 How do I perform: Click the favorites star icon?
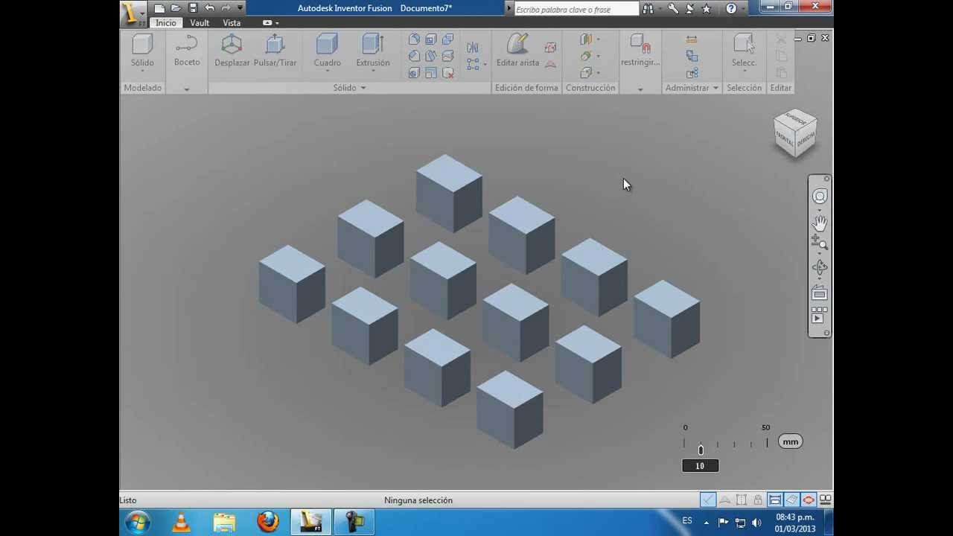coord(707,9)
